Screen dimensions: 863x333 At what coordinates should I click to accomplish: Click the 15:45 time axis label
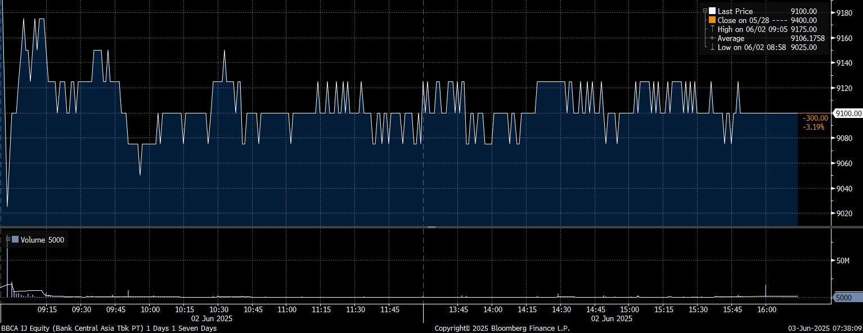coord(732,309)
